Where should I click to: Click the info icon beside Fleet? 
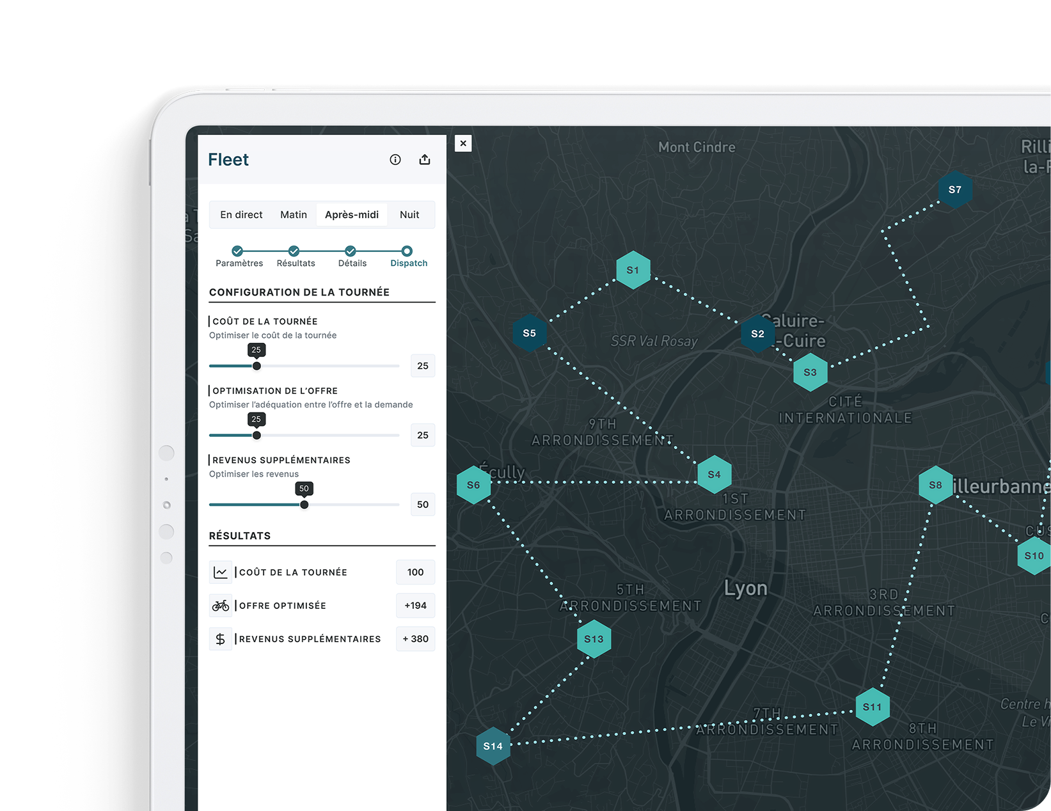pos(395,160)
